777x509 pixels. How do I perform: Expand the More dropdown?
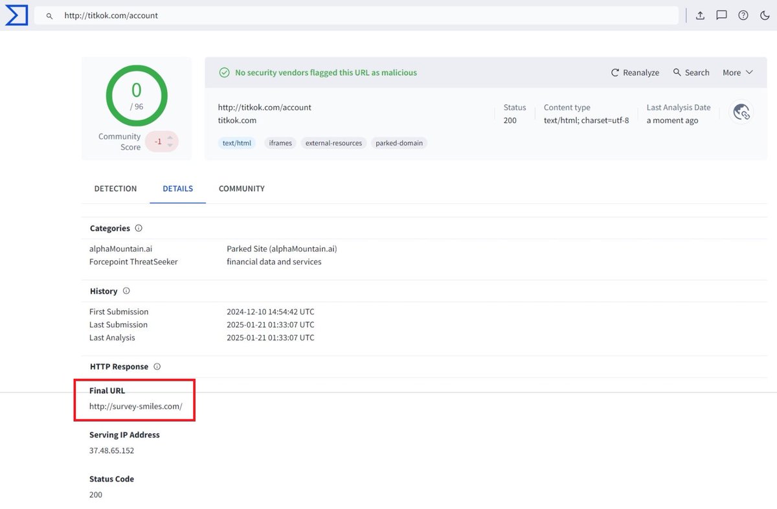point(738,73)
